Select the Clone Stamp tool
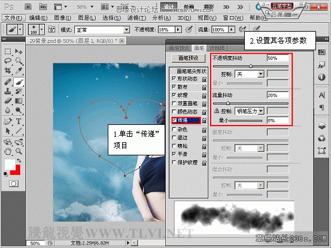This screenshot has width=331, height=248. pos(8,91)
